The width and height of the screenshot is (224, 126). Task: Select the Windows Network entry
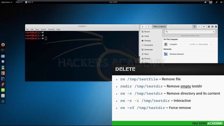point(190,54)
